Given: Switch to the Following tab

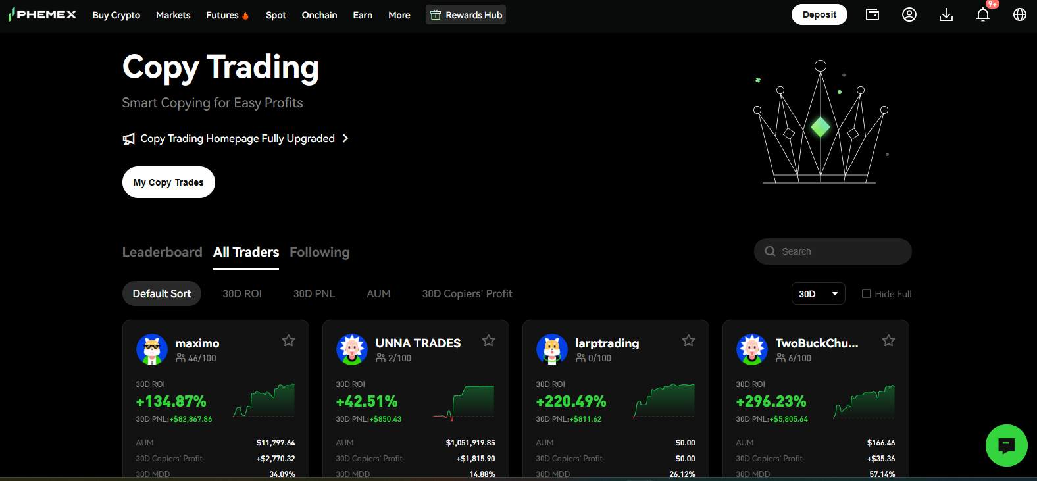Looking at the screenshot, I should tap(320, 252).
